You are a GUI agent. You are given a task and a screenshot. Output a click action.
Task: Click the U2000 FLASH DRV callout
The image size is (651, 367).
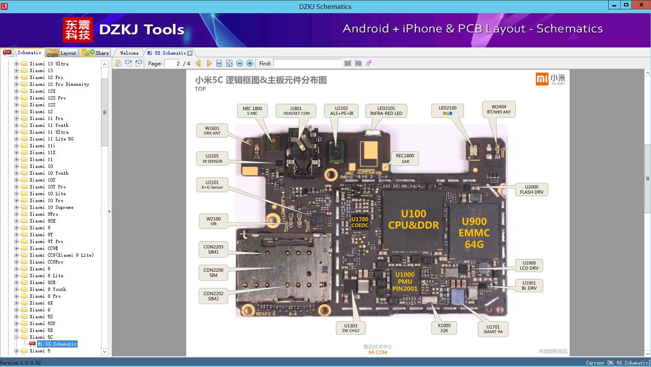point(532,189)
